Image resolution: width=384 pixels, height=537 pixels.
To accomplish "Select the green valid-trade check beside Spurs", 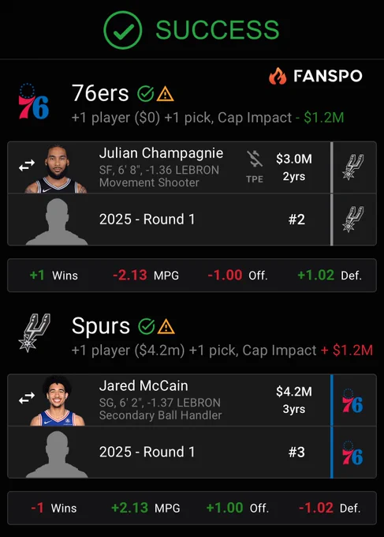I will pos(147,326).
